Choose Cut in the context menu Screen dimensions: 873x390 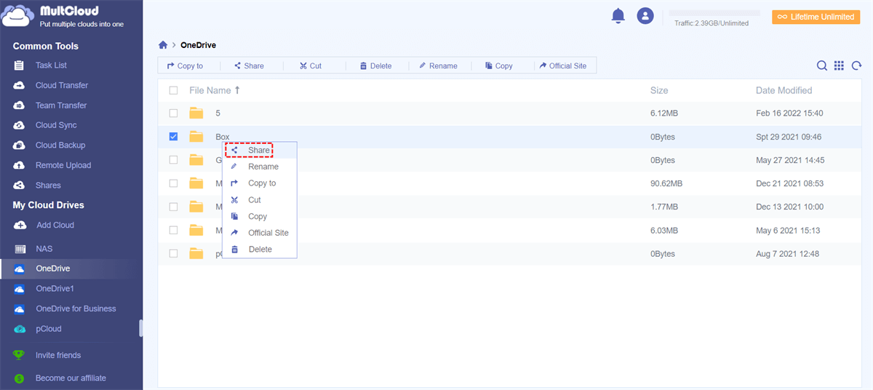(x=258, y=199)
